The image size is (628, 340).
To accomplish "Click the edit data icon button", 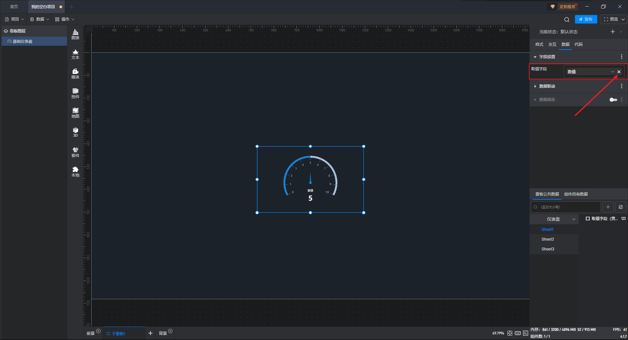I will [621, 207].
